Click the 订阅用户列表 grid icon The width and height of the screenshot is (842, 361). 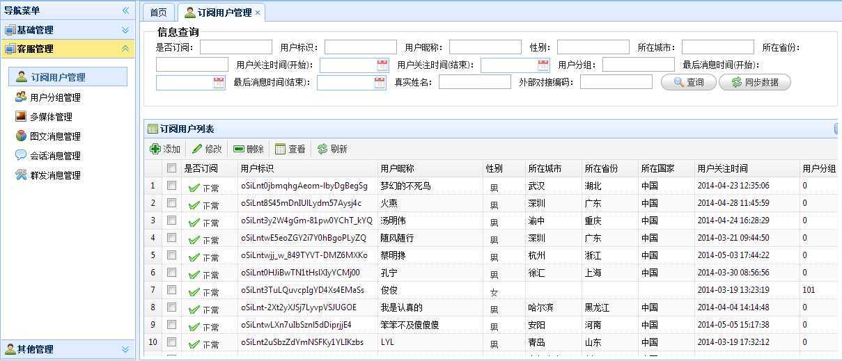tap(153, 129)
